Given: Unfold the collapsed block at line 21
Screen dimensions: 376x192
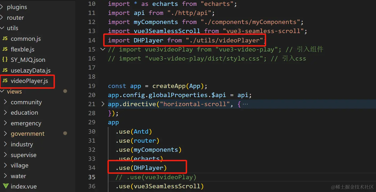Looking at the screenshot, I should pyautogui.click(x=103, y=104).
